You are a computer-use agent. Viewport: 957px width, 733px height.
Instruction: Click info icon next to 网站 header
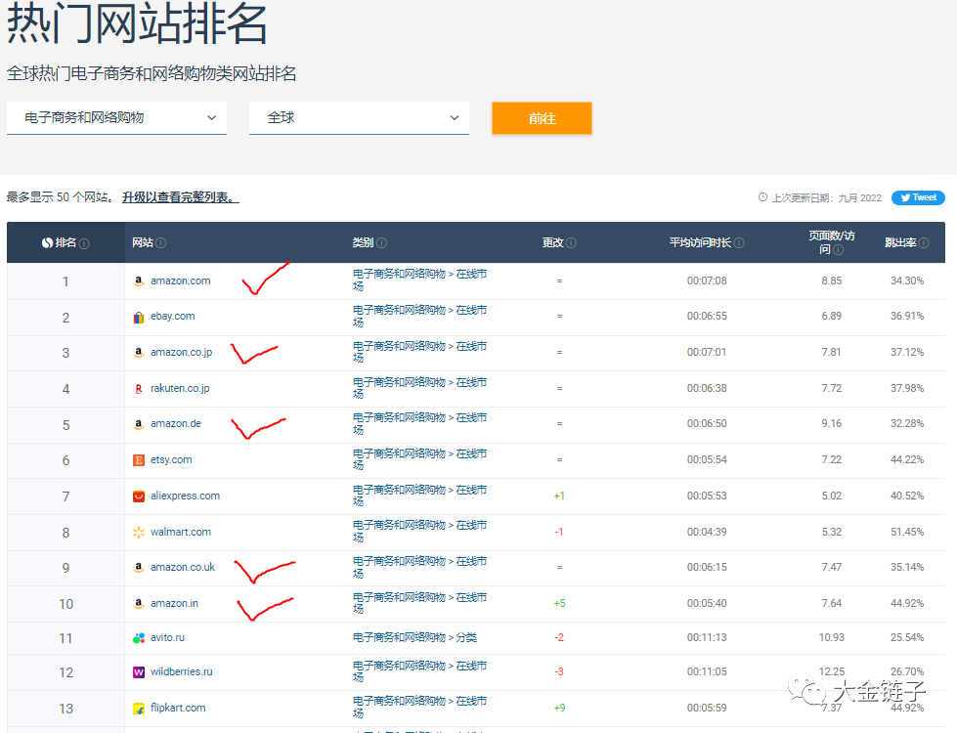160,243
